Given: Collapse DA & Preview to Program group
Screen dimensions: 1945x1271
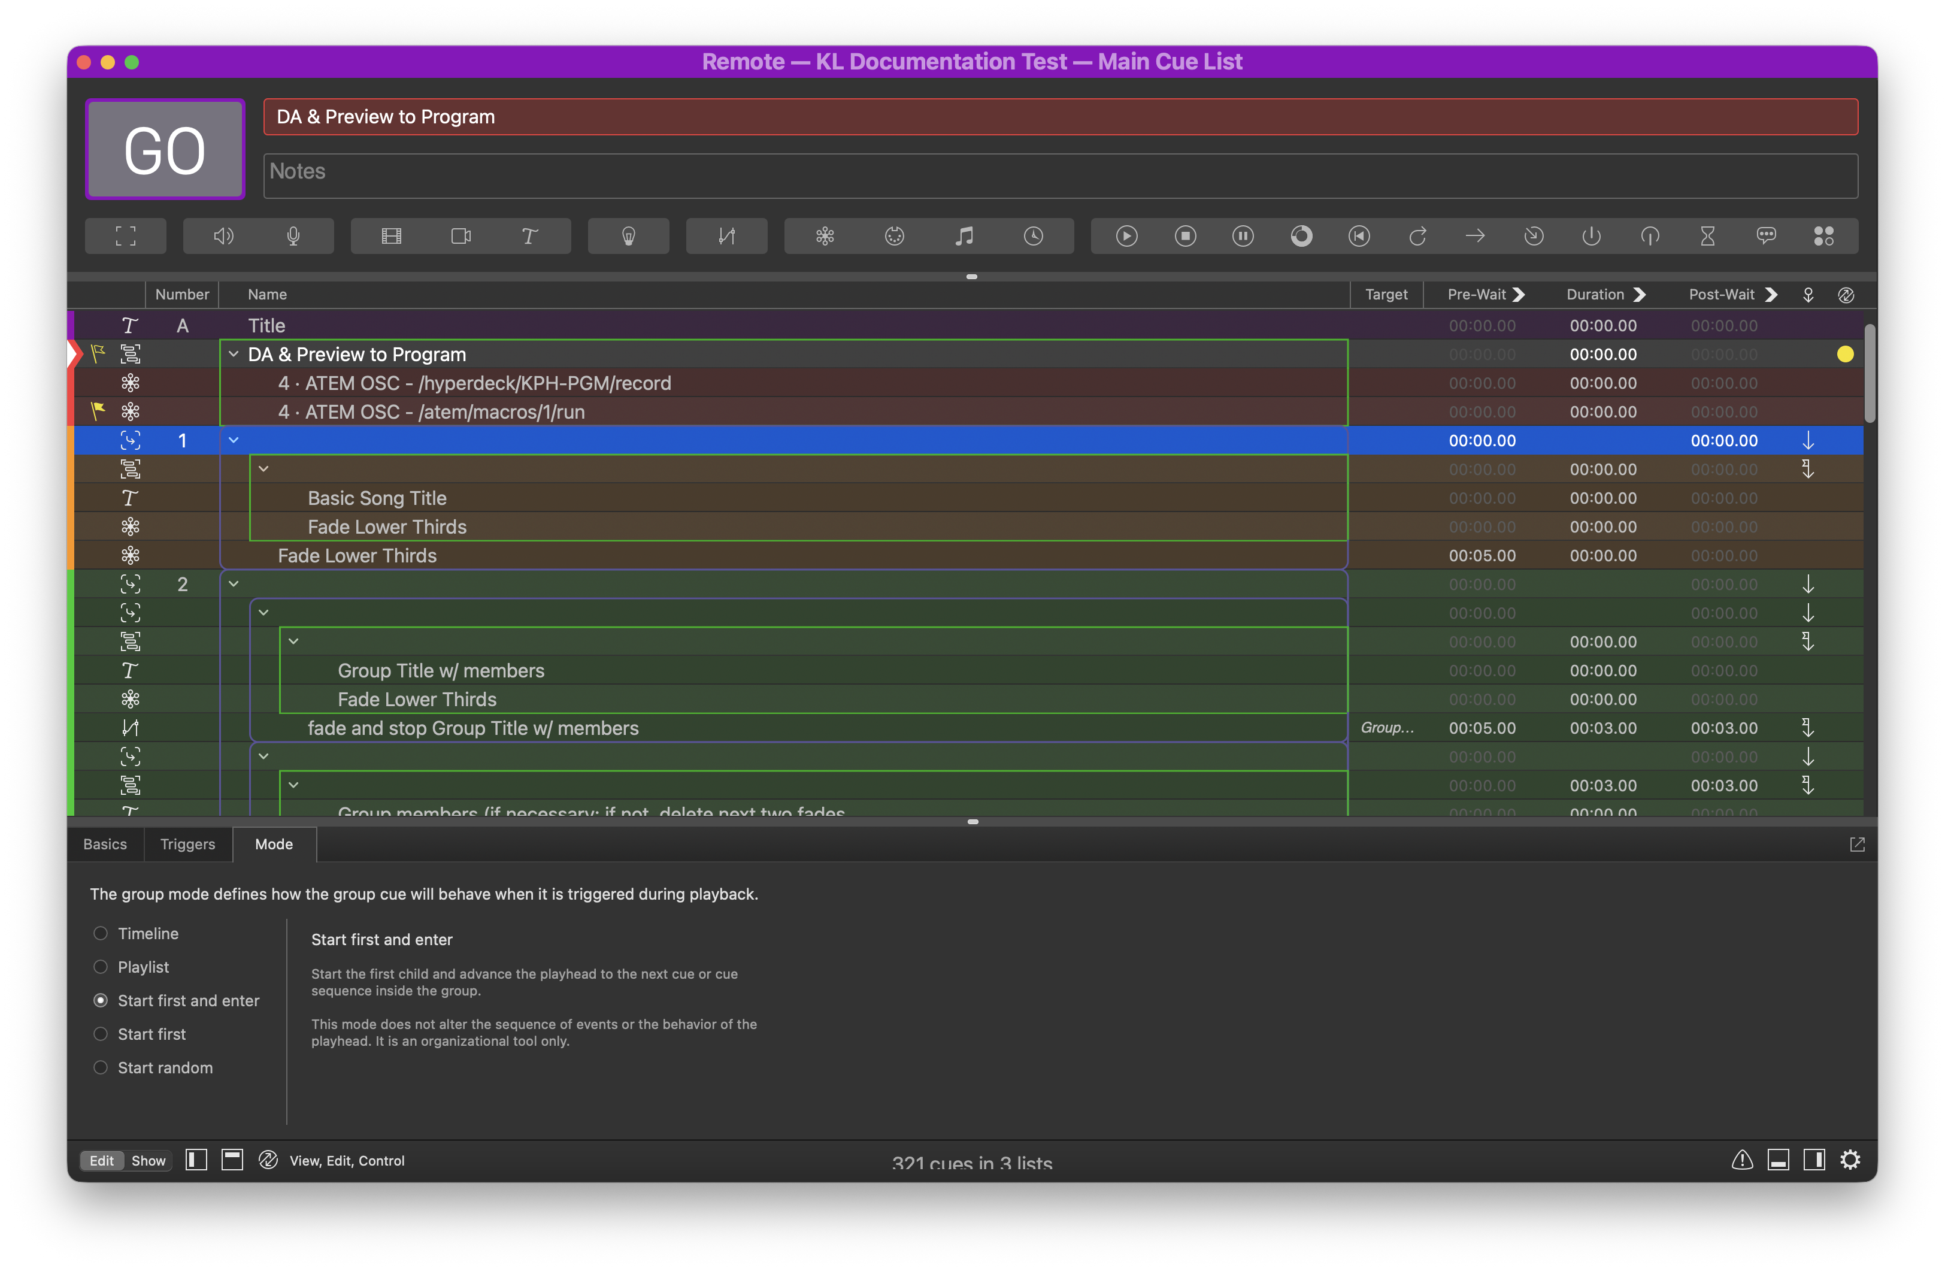Looking at the screenshot, I should click(x=234, y=354).
